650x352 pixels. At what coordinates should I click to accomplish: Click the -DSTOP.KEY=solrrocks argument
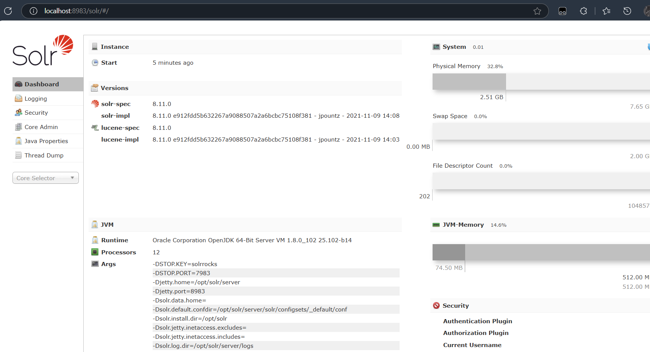185,264
